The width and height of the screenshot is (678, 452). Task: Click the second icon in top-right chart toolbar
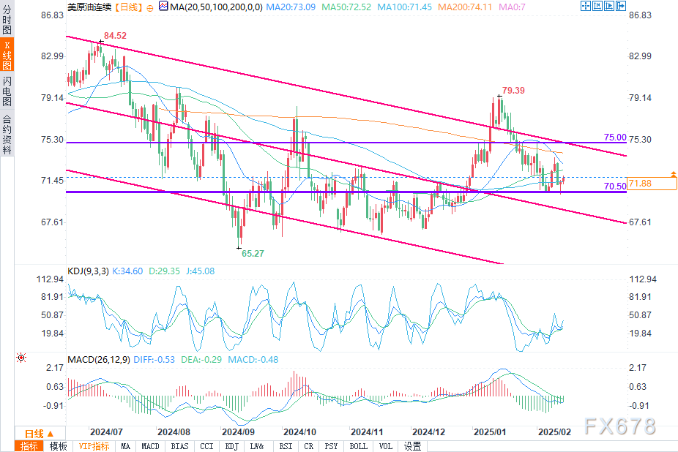(598, 6)
